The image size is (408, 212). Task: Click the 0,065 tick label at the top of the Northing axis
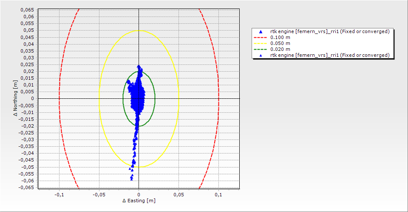tap(28, 10)
